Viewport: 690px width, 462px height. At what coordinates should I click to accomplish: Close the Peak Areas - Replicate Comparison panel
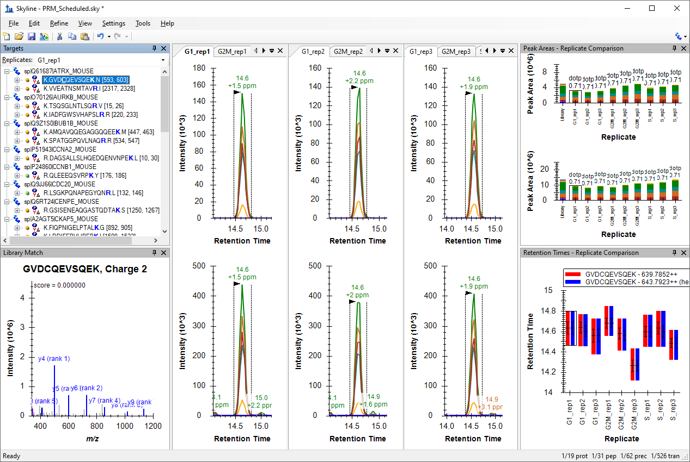pos(684,48)
